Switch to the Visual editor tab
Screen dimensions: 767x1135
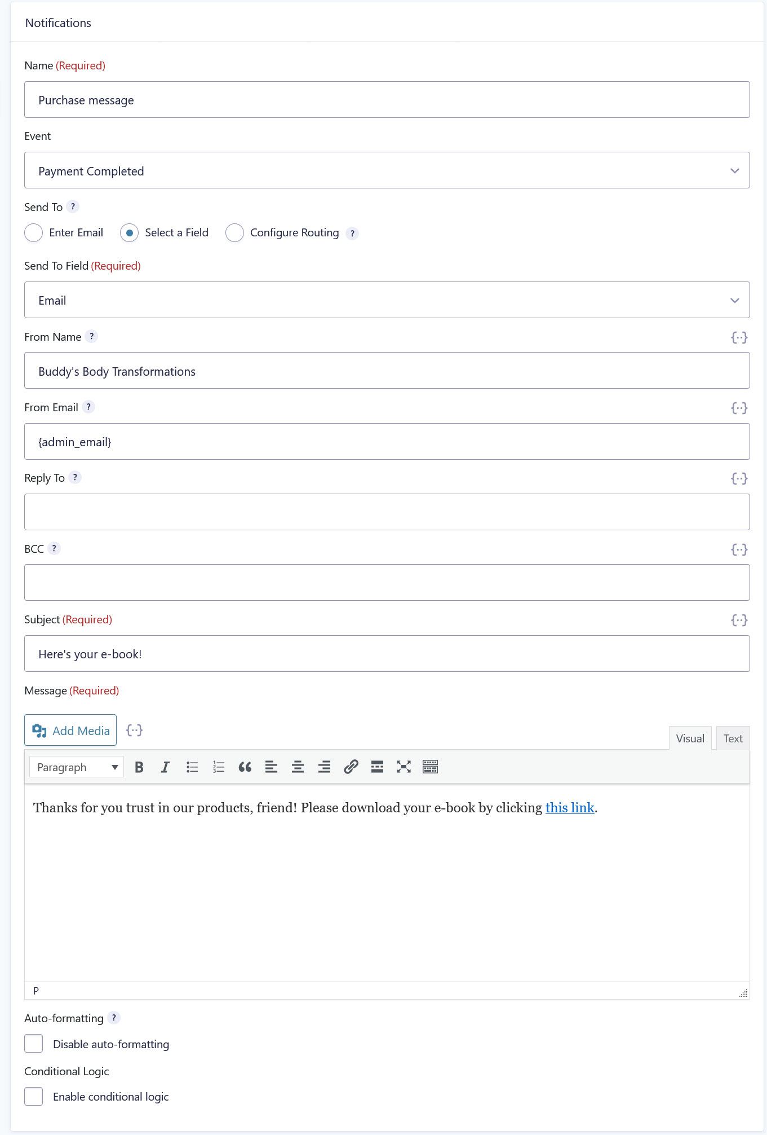pos(690,738)
